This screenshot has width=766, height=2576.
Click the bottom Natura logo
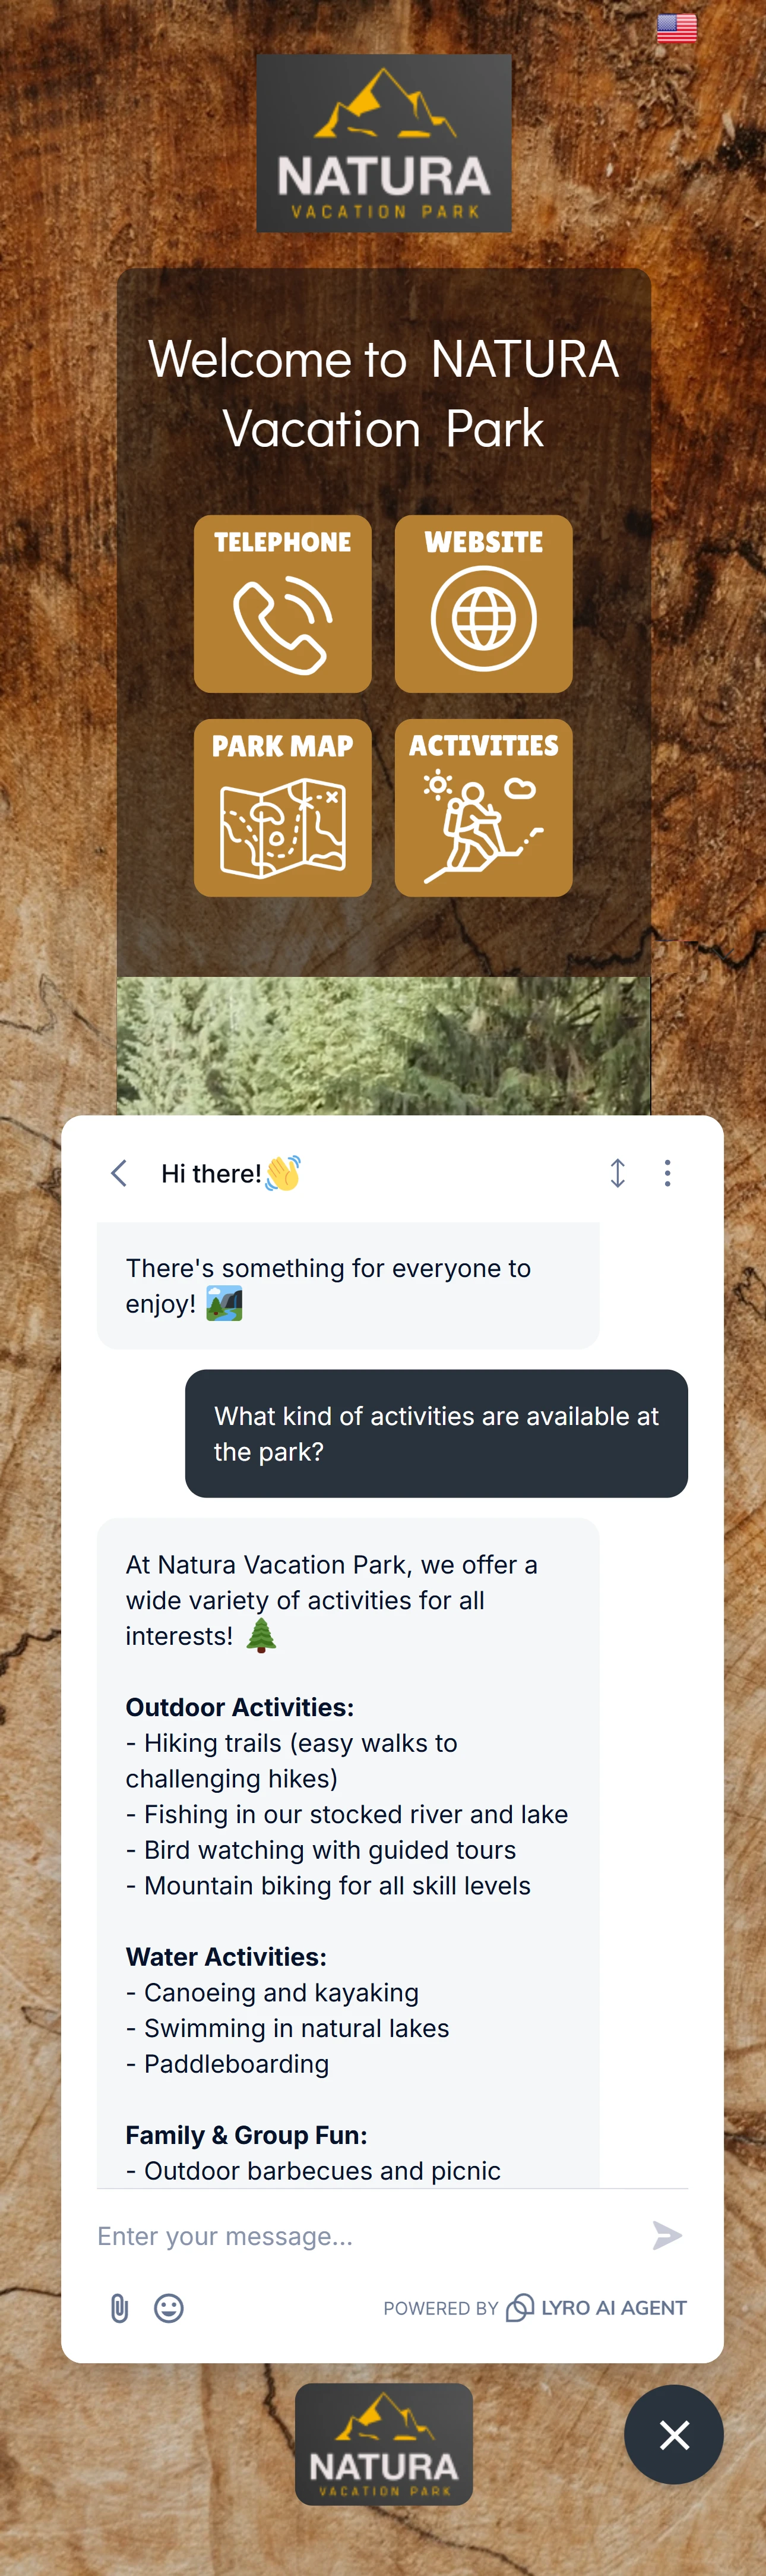coord(384,2444)
